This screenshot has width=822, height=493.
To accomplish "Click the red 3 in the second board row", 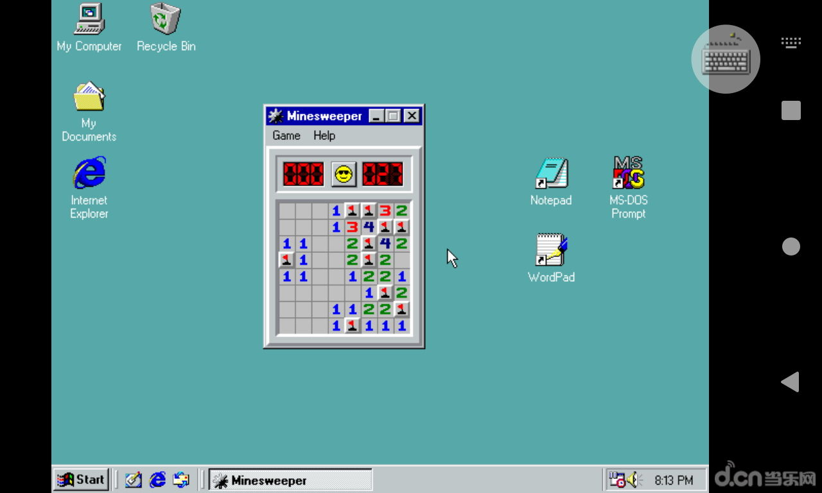I will pos(352,227).
